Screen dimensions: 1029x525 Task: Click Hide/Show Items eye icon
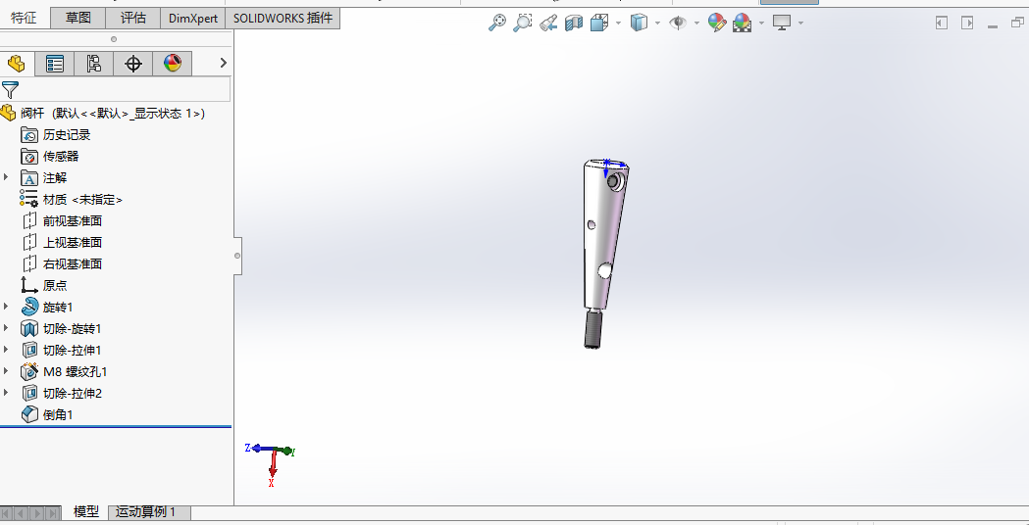(677, 23)
